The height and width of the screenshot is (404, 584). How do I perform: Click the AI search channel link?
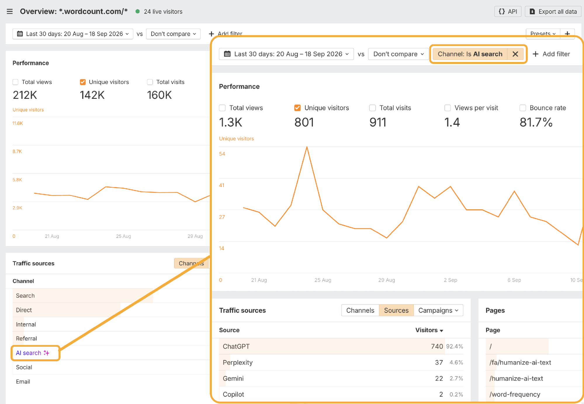click(32, 353)
